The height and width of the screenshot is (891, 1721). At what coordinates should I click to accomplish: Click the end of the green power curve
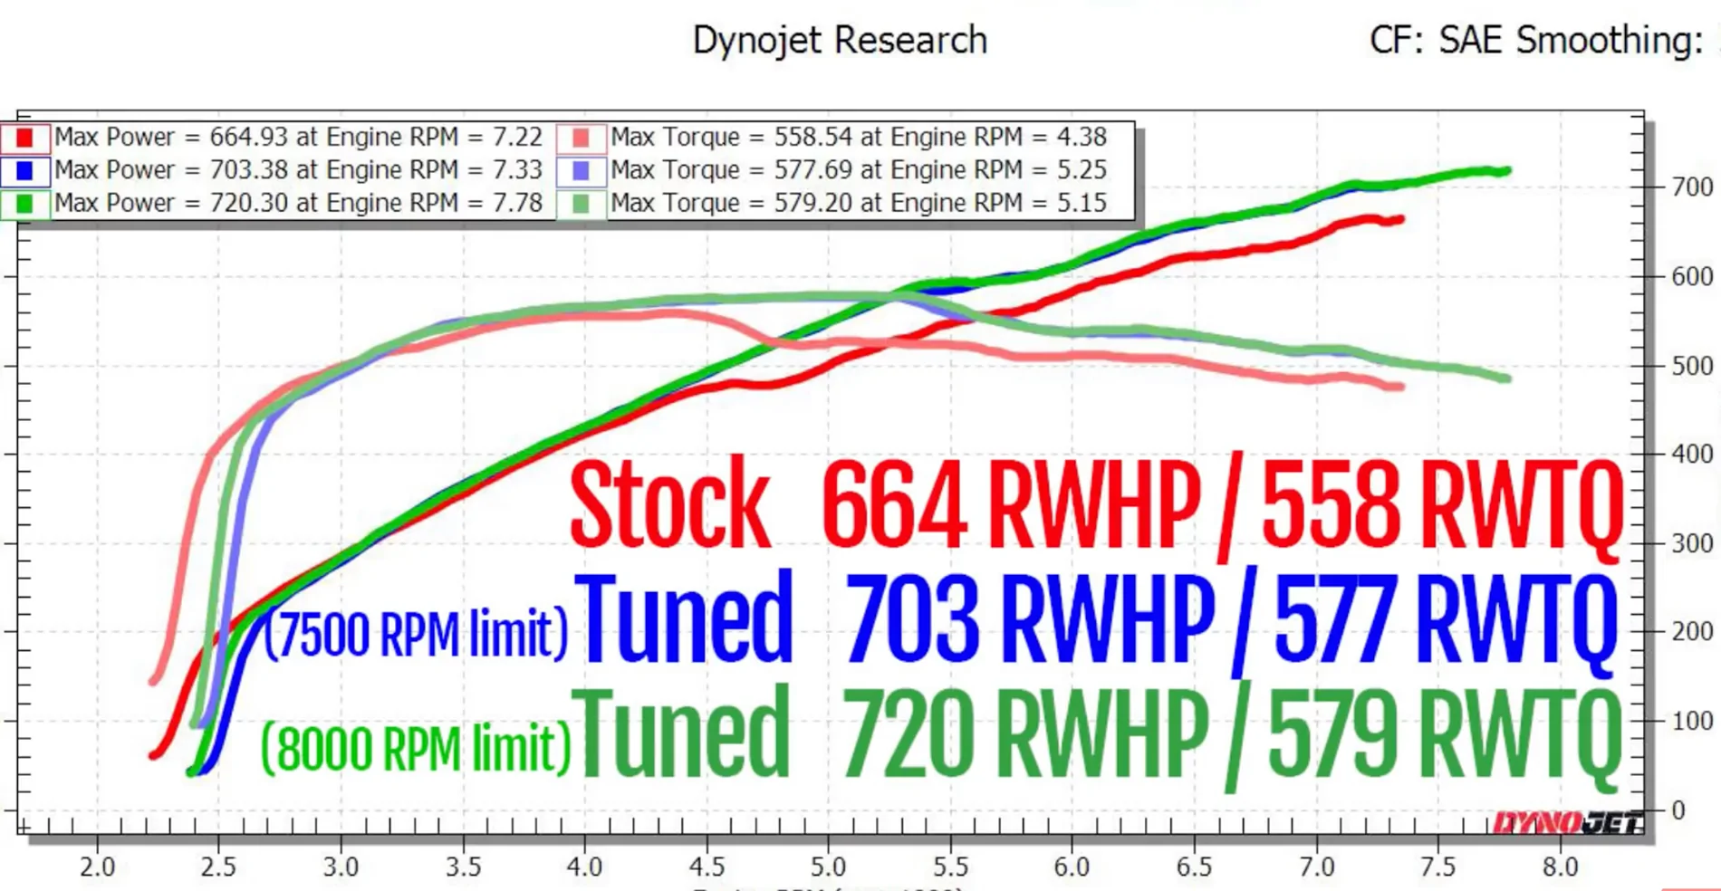click(x=1506, y=170)
